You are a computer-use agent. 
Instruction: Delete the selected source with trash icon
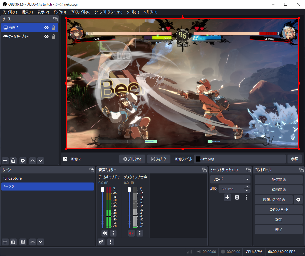pos(13,160)
